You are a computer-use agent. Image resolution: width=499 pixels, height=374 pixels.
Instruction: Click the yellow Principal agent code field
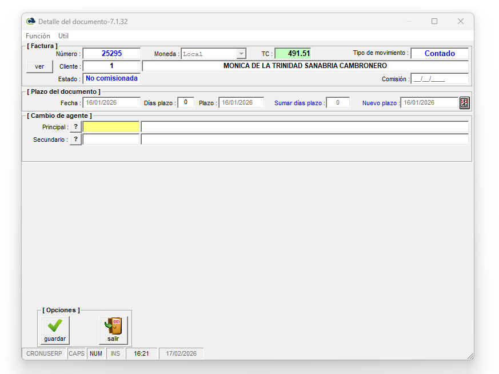[111, 127]
